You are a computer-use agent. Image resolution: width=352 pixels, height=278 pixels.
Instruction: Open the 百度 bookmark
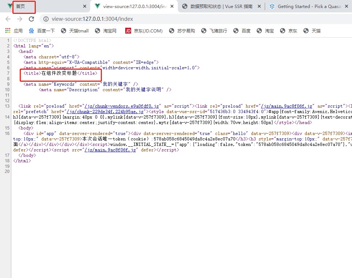click(242, 31)
